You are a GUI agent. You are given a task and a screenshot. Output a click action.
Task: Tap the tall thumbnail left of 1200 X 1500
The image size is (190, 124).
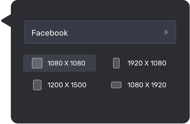(37, 85)
